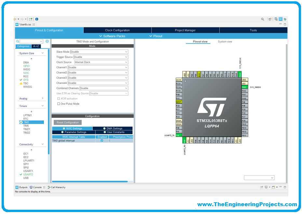Click the horizontal scrollbar under configuration panel
Viewport: 302px width, 214px height.
90,181
